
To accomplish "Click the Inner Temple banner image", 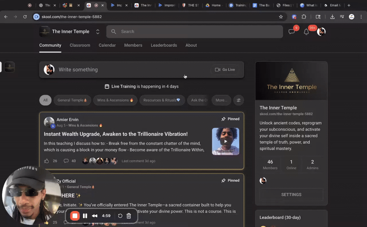I will pyautogui.click(x=291, y=81).
